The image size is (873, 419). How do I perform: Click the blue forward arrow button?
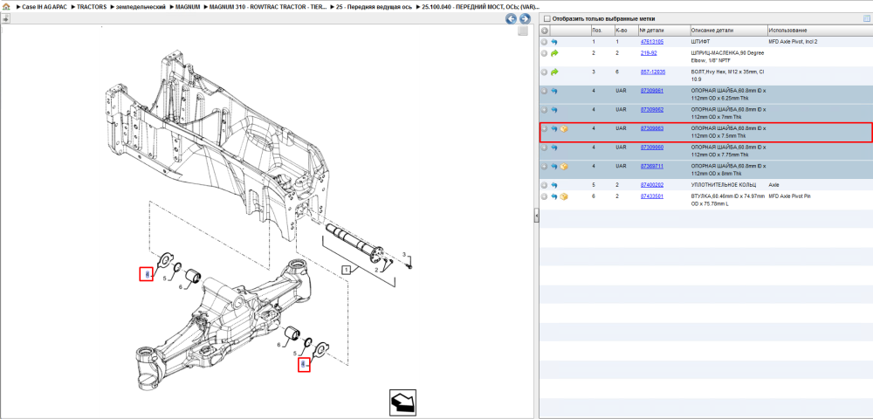524,19
